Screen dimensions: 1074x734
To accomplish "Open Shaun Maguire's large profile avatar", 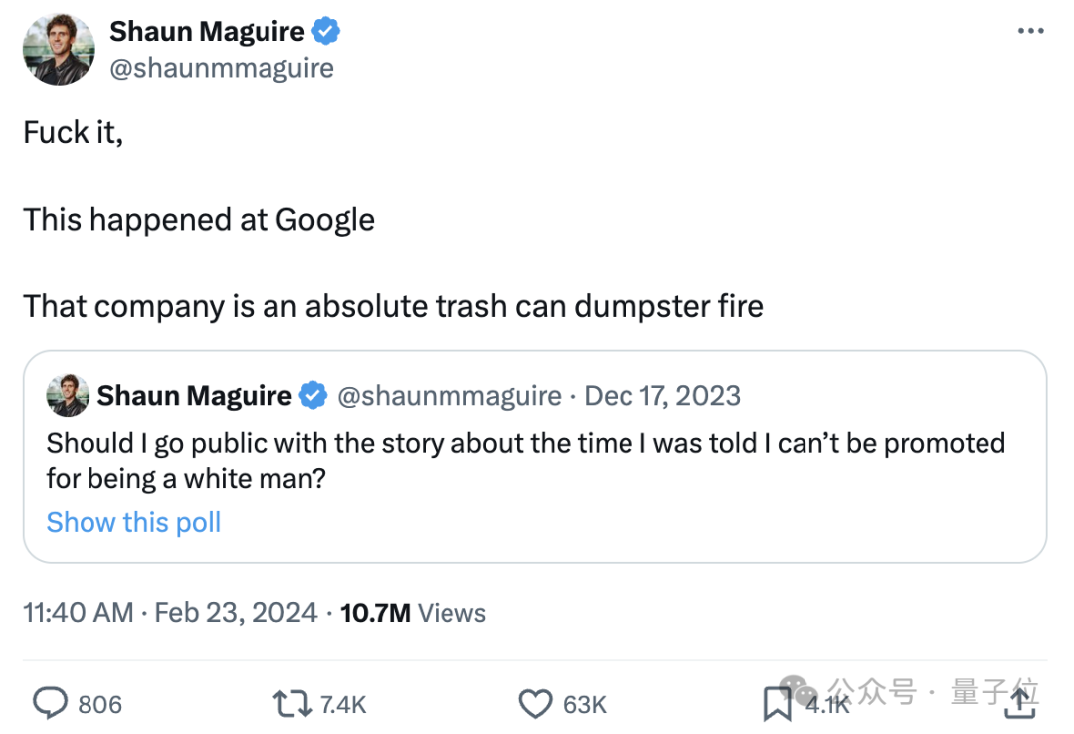I will 59,49.
